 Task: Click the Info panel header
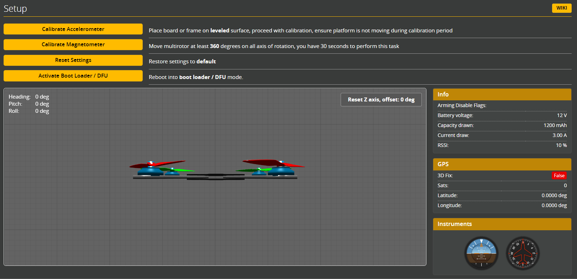coord(502,94)
